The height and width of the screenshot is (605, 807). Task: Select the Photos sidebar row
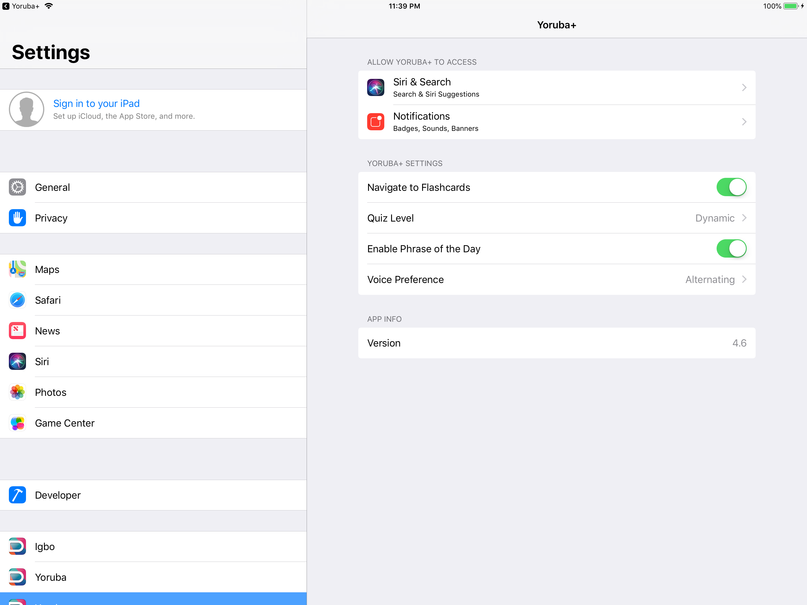[153, 392]
